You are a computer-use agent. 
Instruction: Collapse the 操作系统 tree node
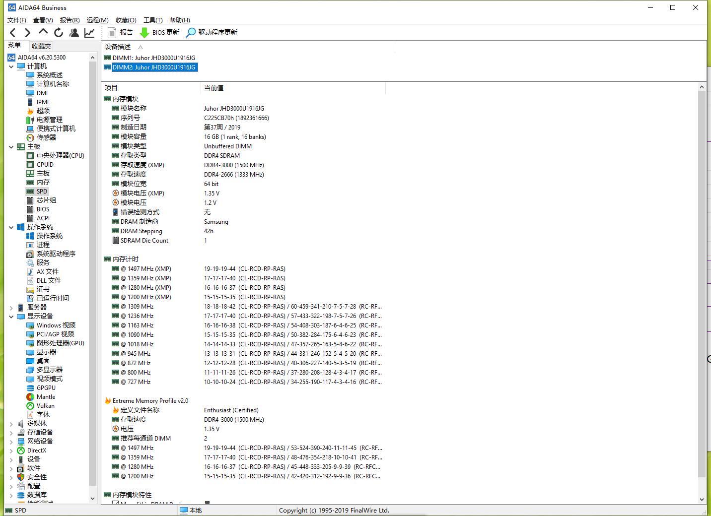(11, 227)
